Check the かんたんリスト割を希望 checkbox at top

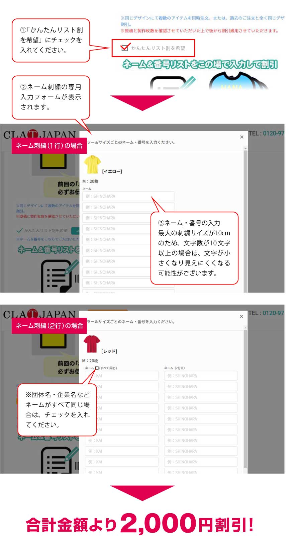124,48
